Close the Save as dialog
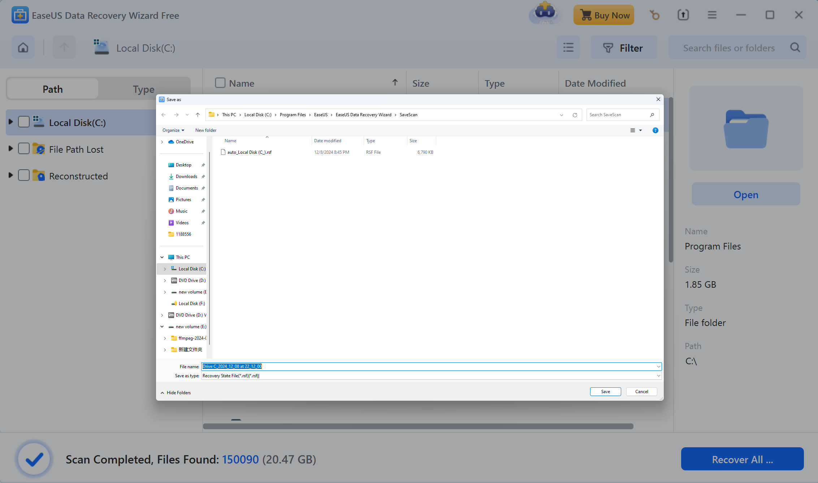Viewport: 818px width, 483px height. tap(658, 99)
